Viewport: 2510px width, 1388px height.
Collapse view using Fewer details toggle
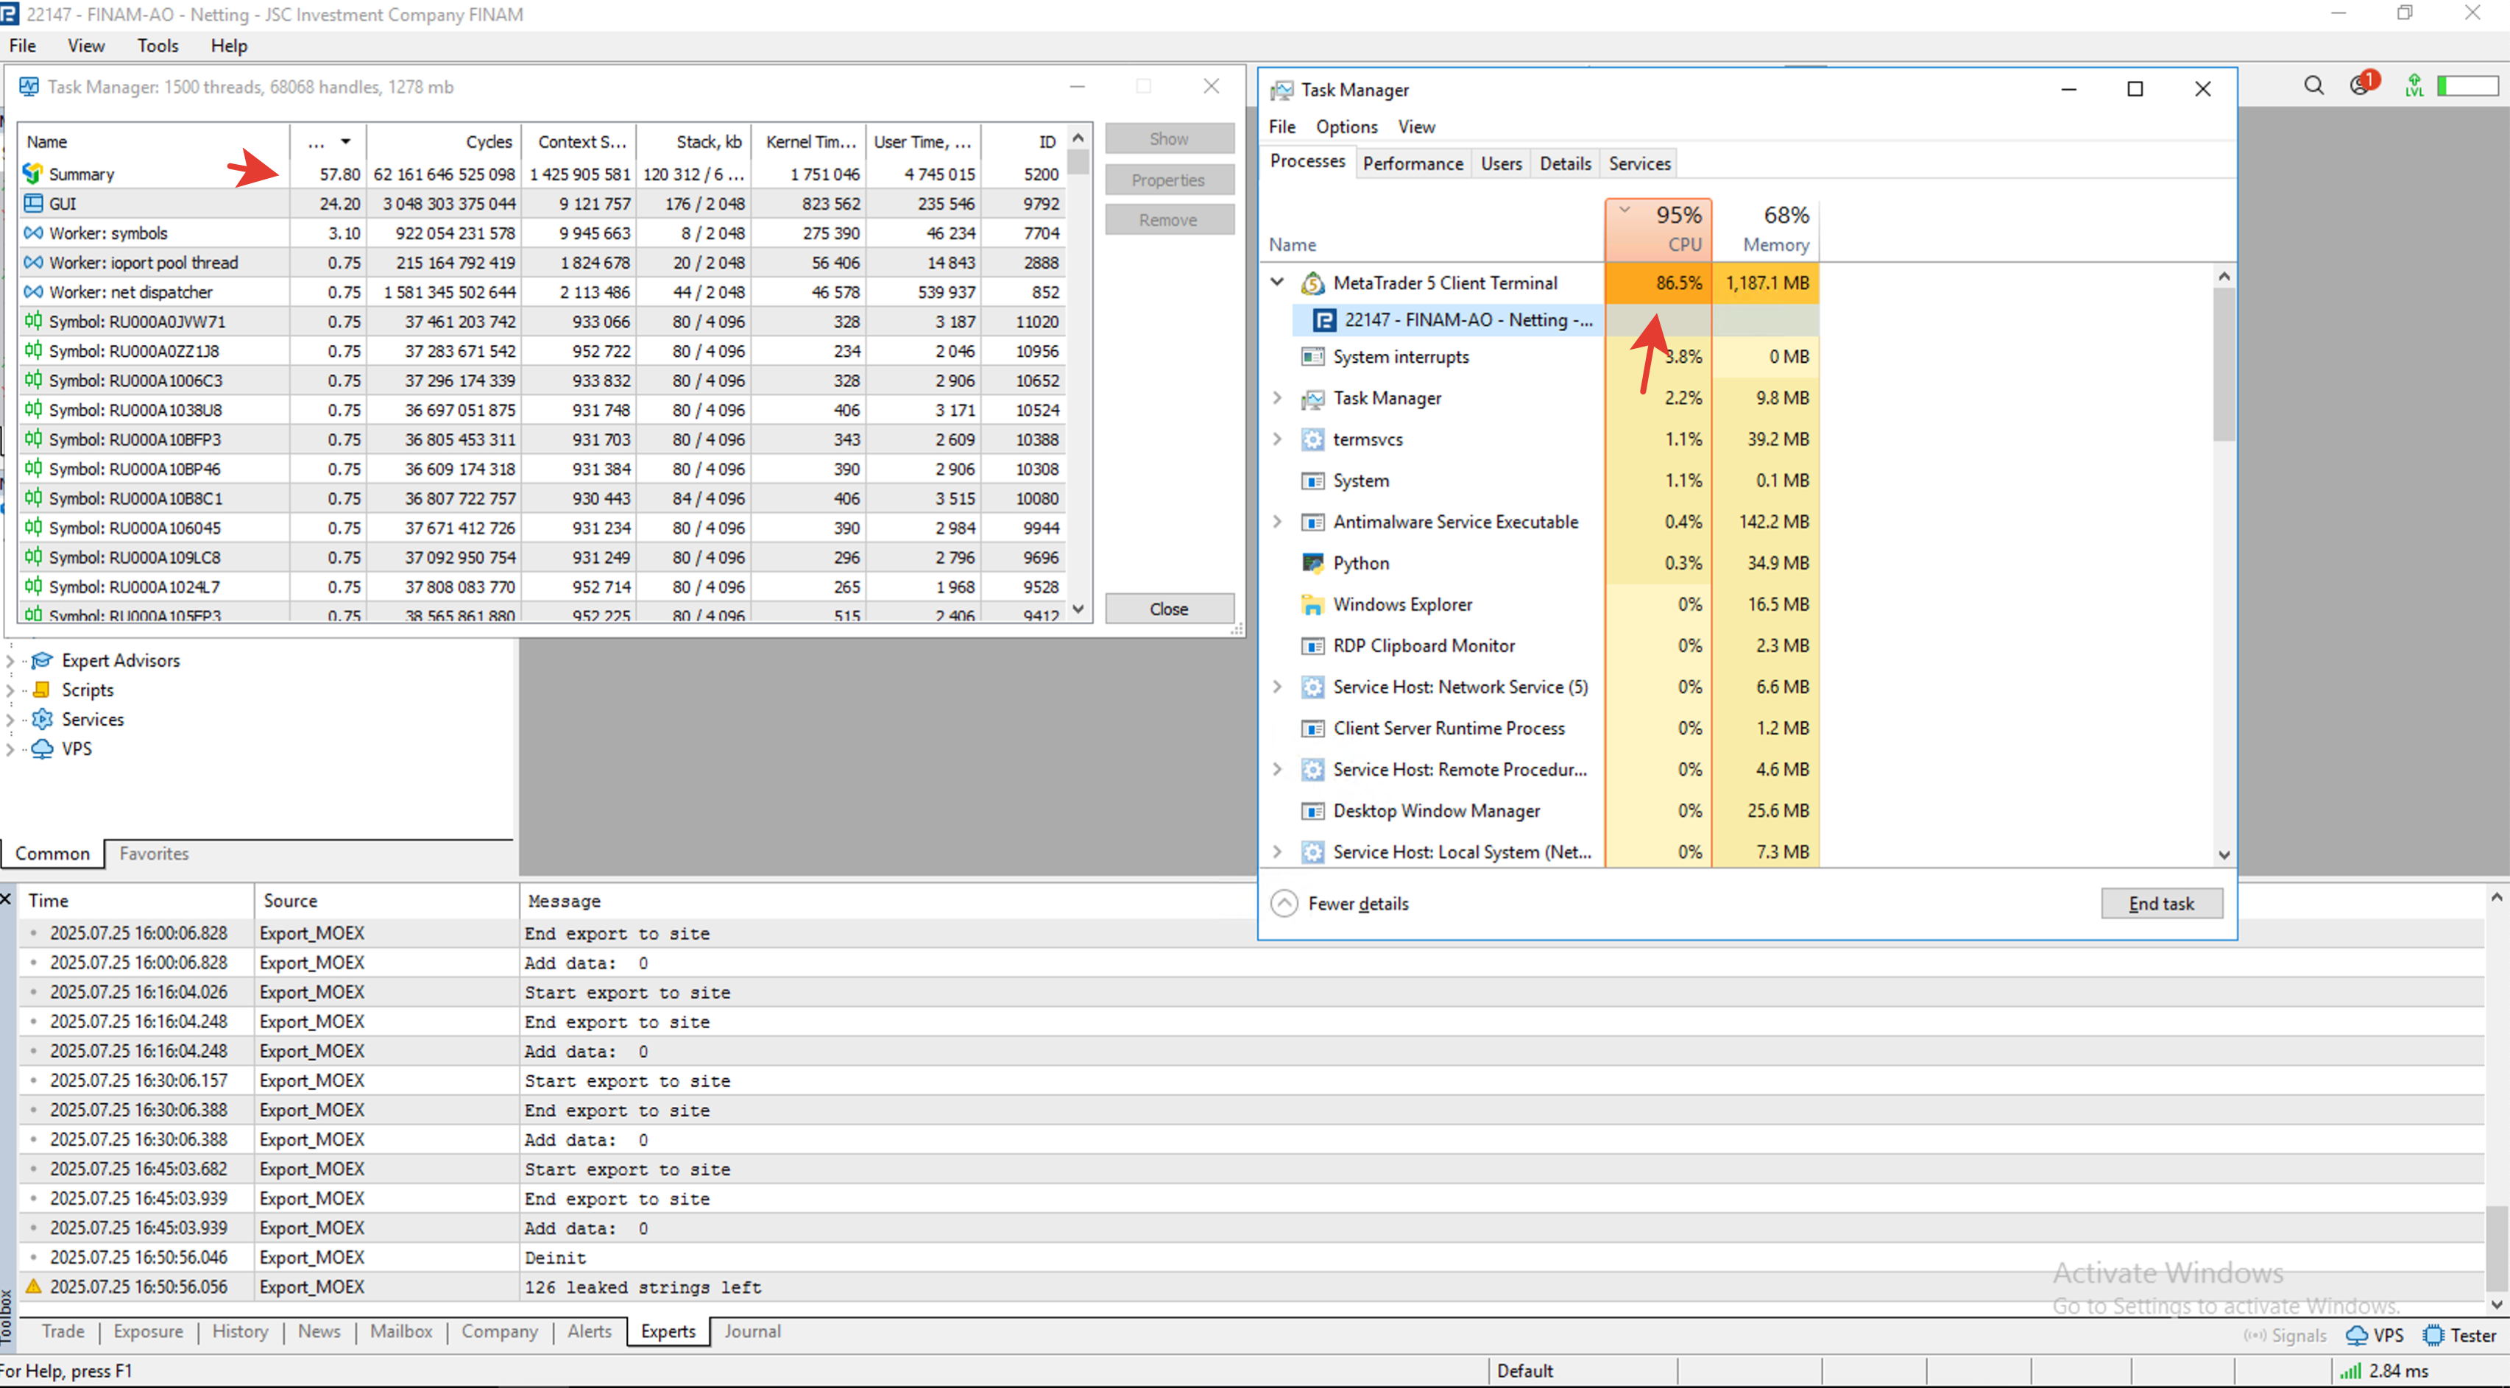[x=1284, y=903]
